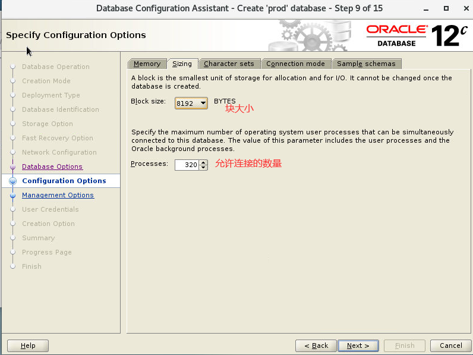Open the Connection mode tab
This screenshot has height=355, width=473.
[296, 64]
